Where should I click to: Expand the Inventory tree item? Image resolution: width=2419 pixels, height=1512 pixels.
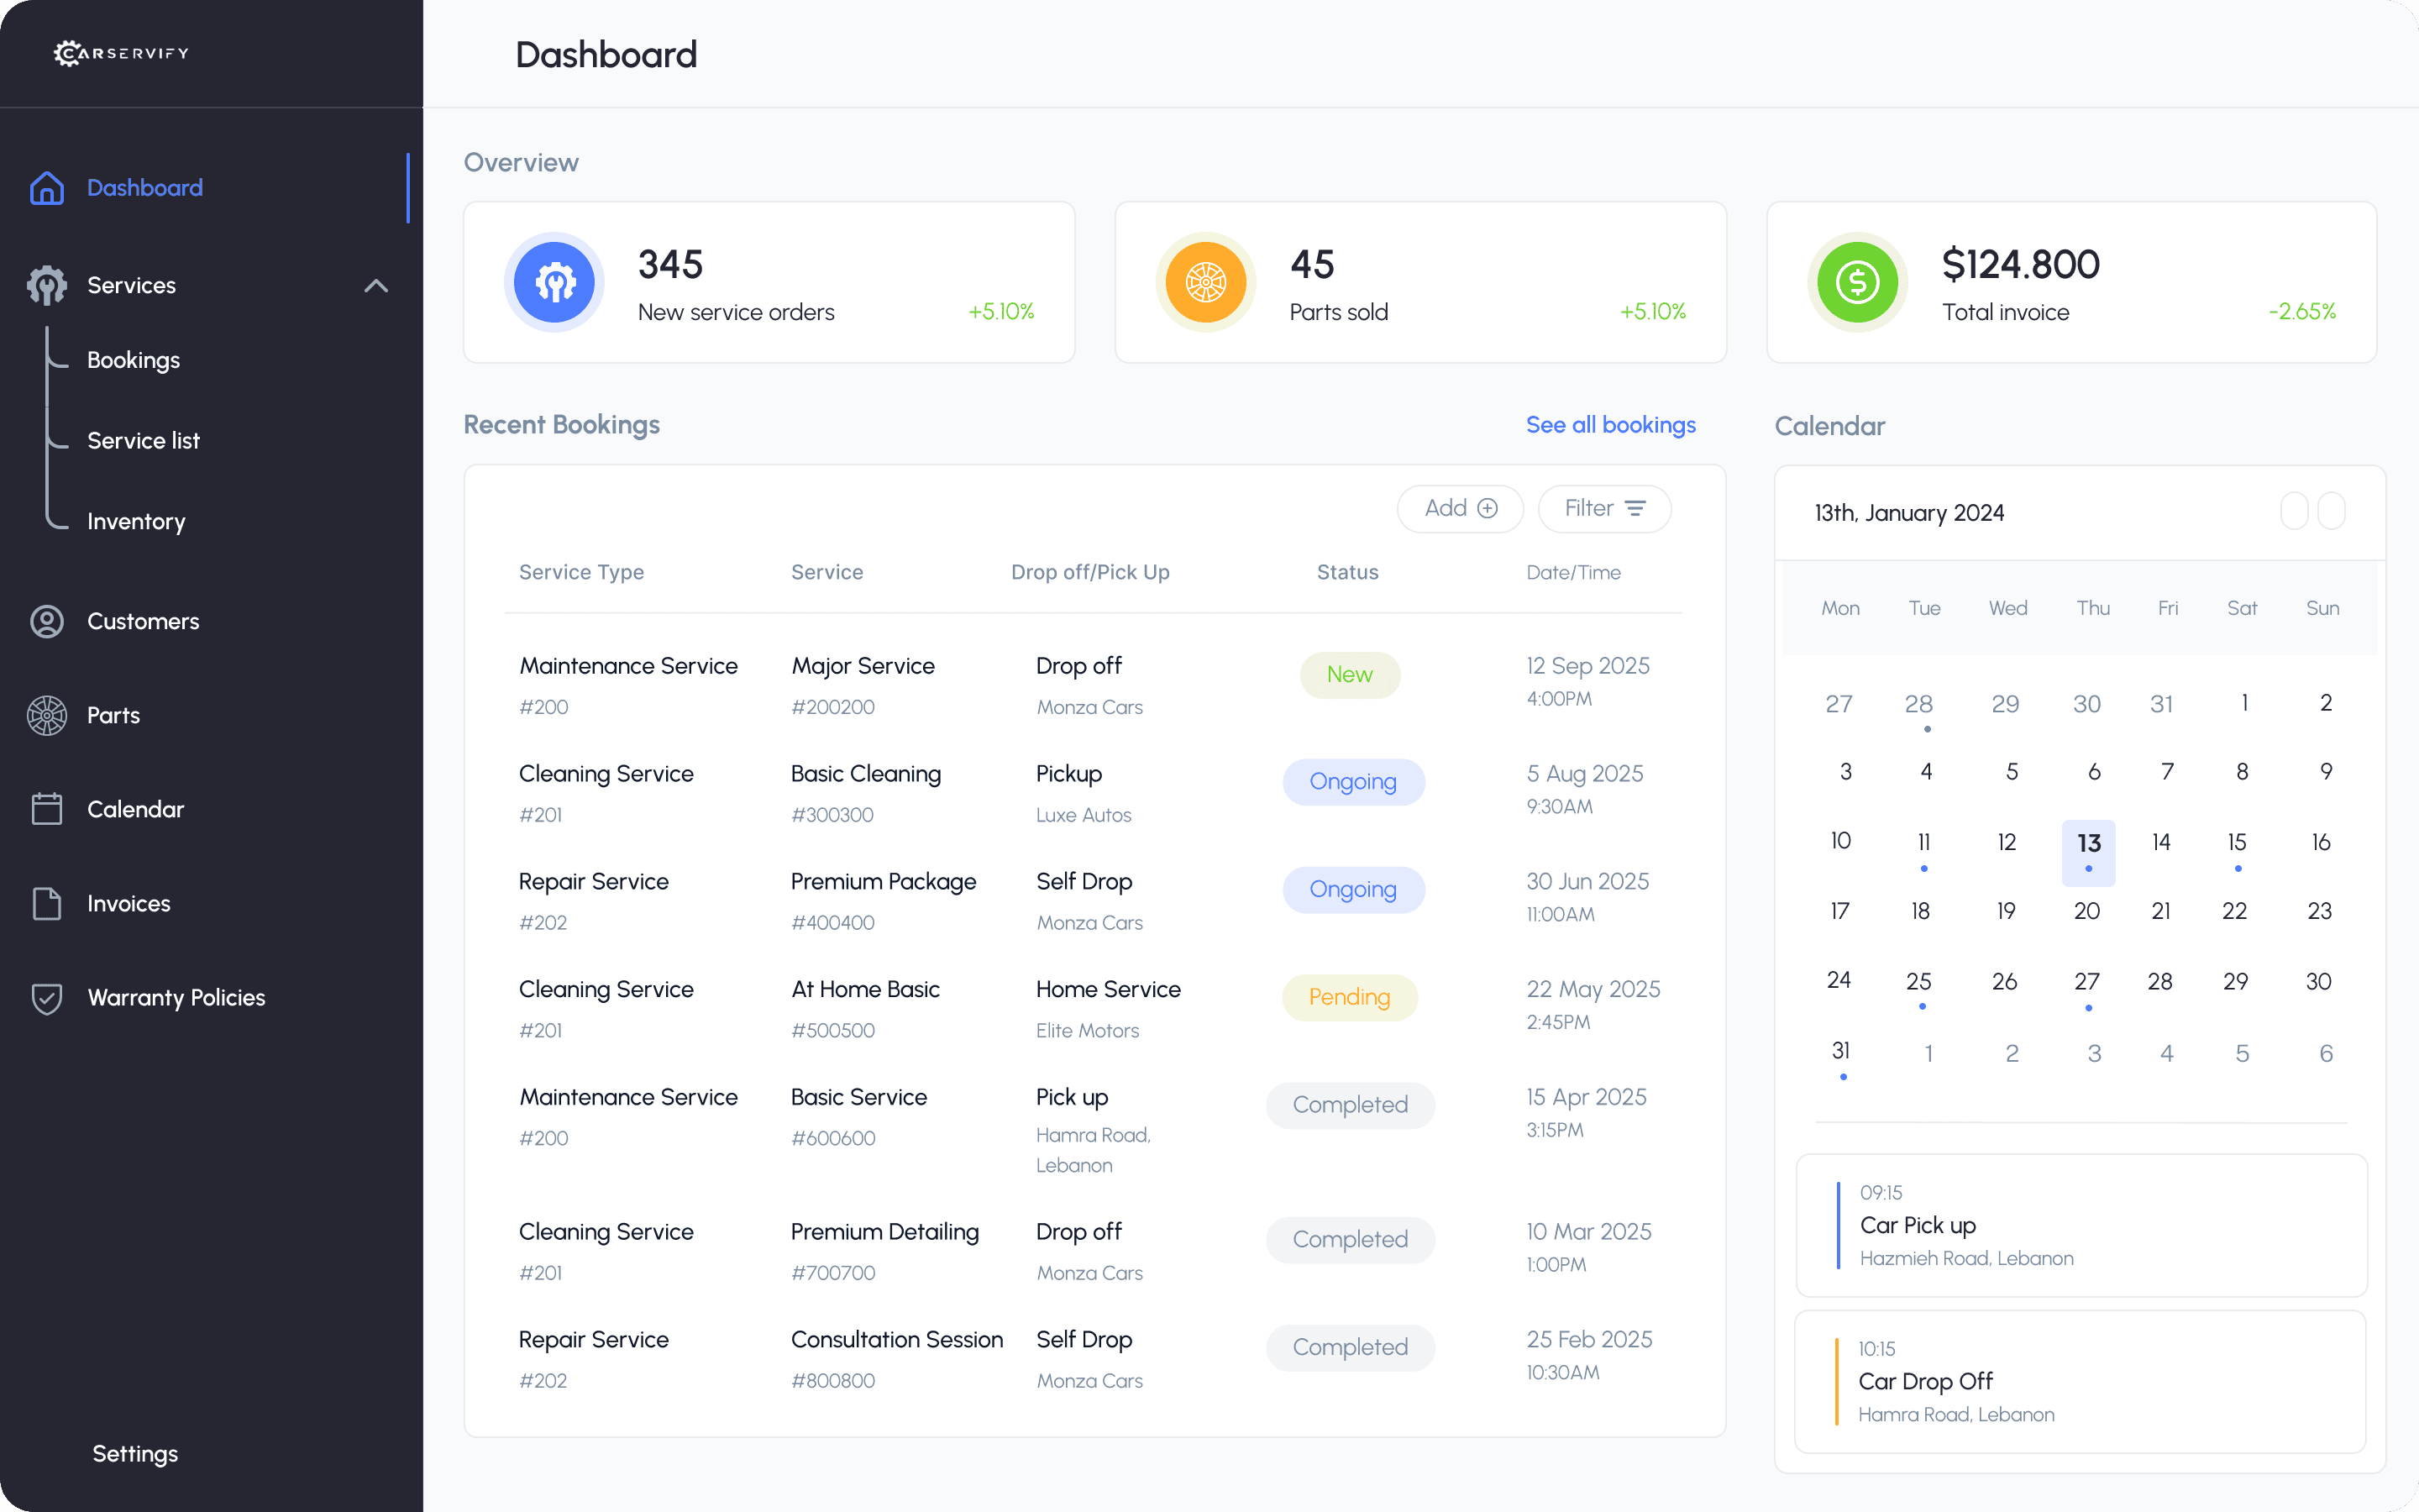click(x=136, y=521)
